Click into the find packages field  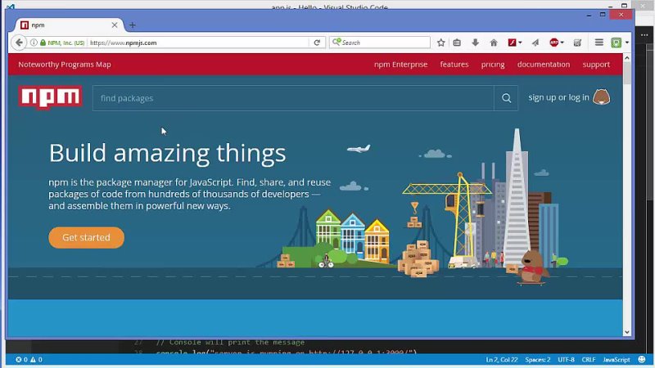pos(293,98)
